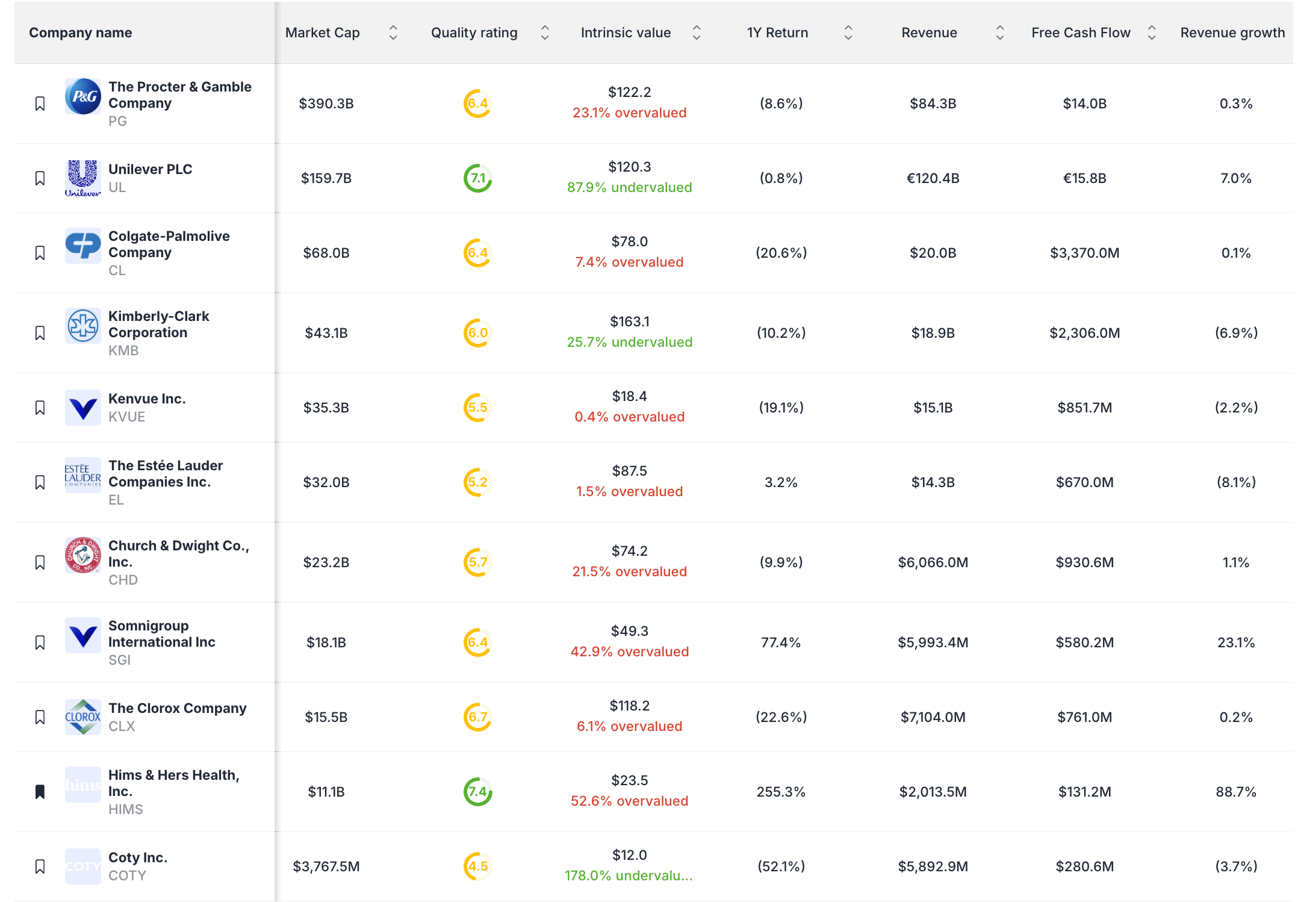Click the Free Cash Flow column header
The width and height of the screenshot is (1298, 902).
[1081, 33]
